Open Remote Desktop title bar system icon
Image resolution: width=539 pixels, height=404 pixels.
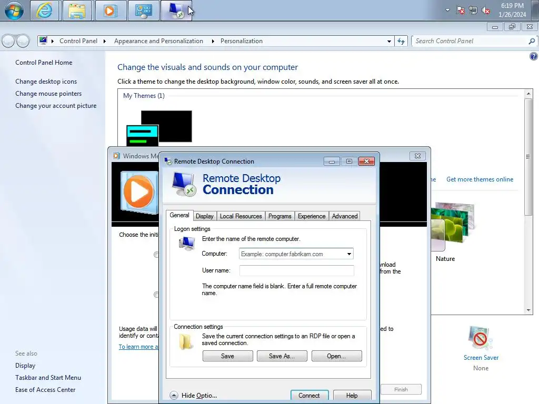(168, 161)
